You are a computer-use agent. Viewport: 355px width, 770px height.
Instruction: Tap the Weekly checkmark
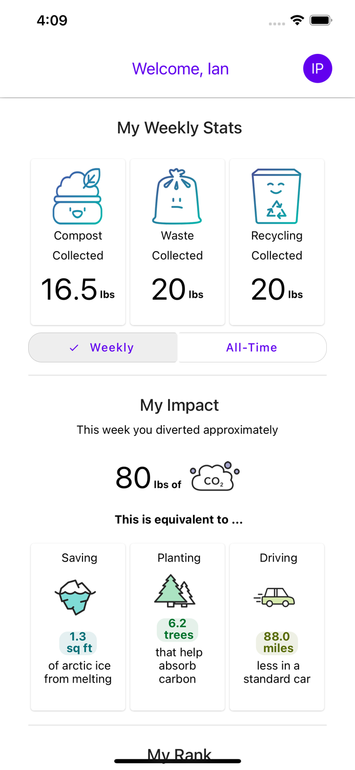[74, 348]
